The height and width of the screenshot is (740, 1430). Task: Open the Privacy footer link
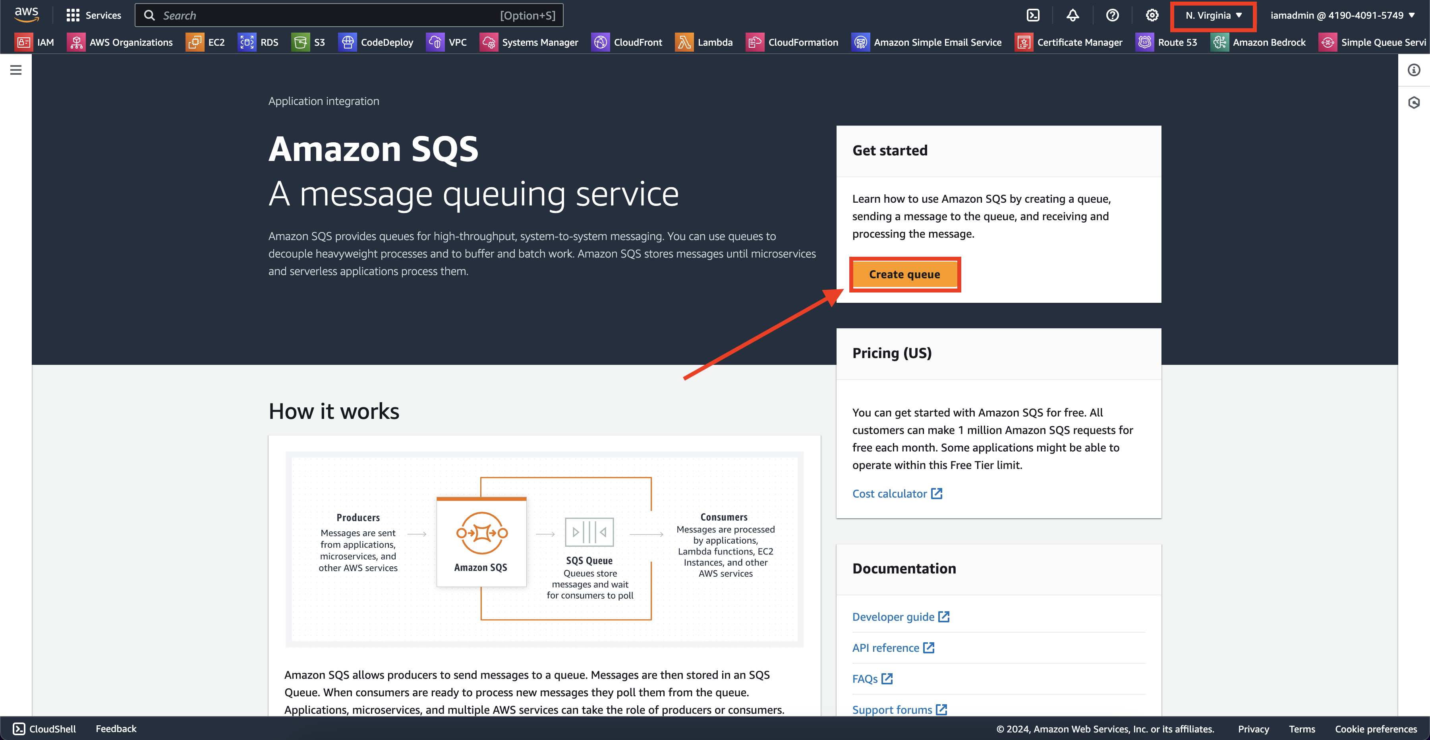[x=1254, y=729]
